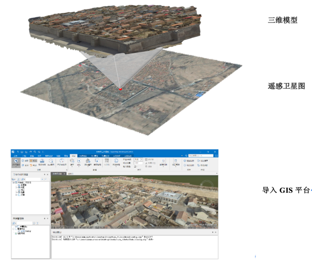The width and height of the screenshot is (312, 264).
Task: Click the large selected tool button at ribbon's left end
Action: click(x=16, y=163)
